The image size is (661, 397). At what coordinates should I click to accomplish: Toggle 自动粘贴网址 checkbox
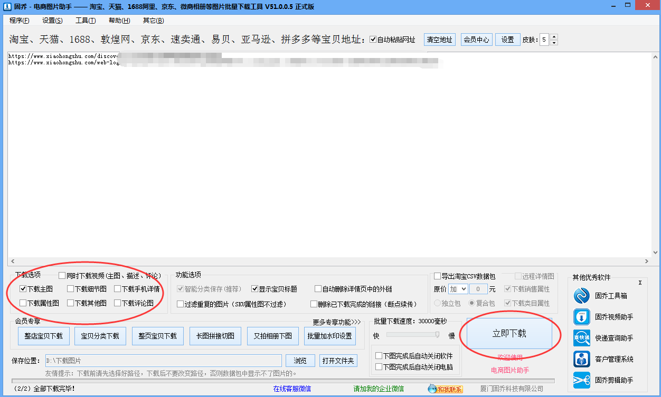point(373,40)
